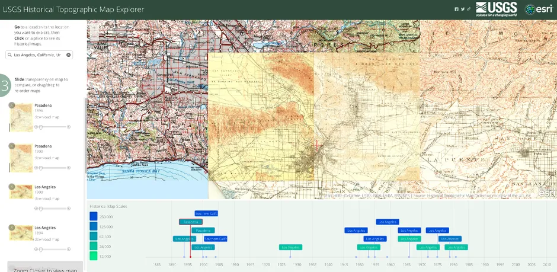Open the Esri logo link
Viewport: 557px width, 272px height.
coord(539,9)
